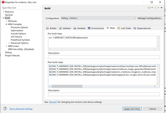Switch to the Environment tab
The image size is (166, 113).
click(x=96, y=28)
